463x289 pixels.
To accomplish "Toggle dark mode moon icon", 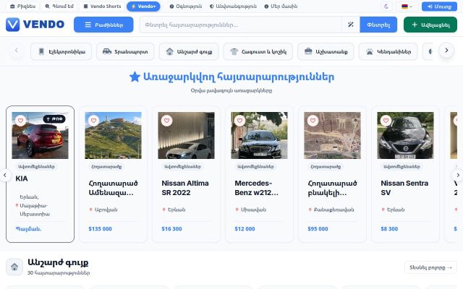I will (x=386, y=7).
